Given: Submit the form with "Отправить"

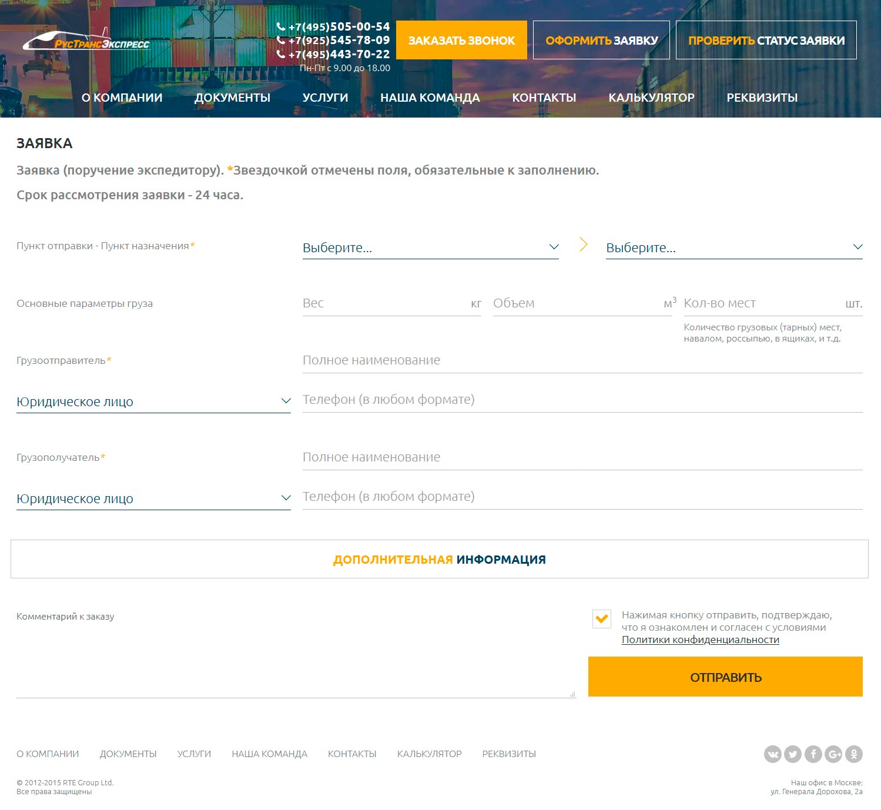Looking at the screenshot, I should (x=725, y=677).
